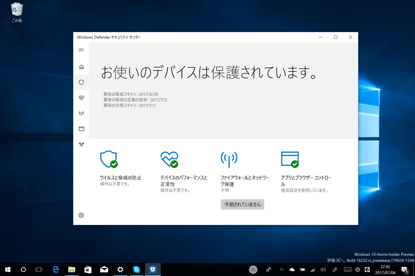This screenshot has width=415, height=276.
Task: Open App & browser control sidebar icon
Action: (x=81, y=128)
